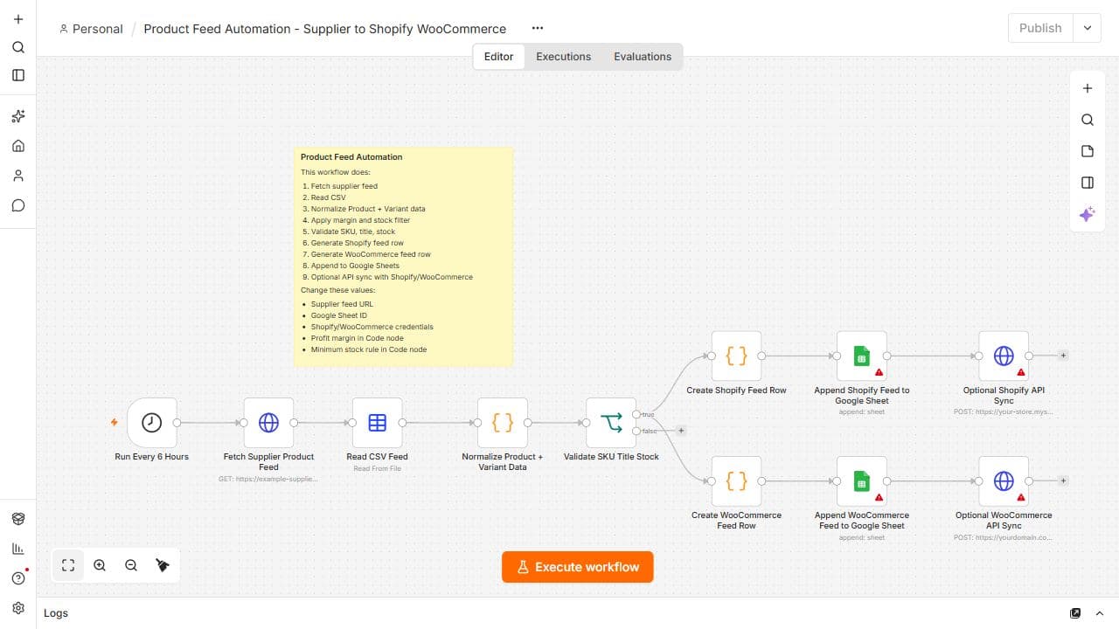Open the workflow three-dots menu
This screenshot has width=1119, height=629.
[x=538, y=29]
